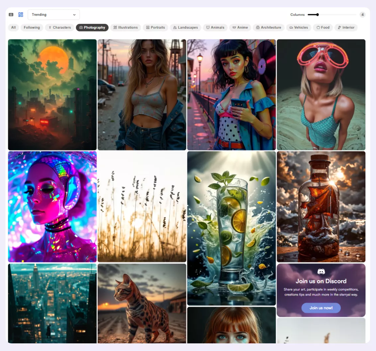This screenshot has width=376, height=351.
Task: Open the teal aerial city skyline image
Action: (52, 303)
